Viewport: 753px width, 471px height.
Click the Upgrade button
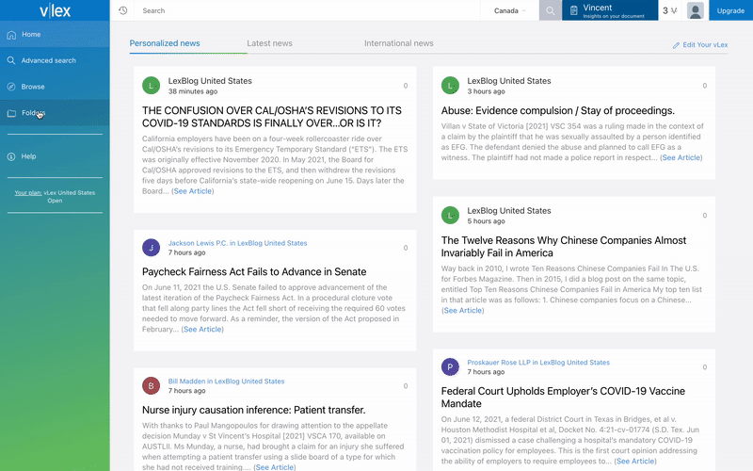pyautogui.click(x=730, y=10)
